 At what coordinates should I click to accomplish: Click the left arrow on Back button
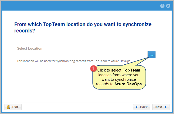pyautogui.click(x=137, y=107)
